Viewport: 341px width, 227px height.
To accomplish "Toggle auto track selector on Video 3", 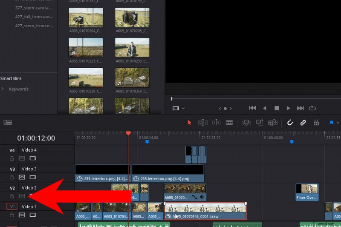I will click(x=22, y=177).
